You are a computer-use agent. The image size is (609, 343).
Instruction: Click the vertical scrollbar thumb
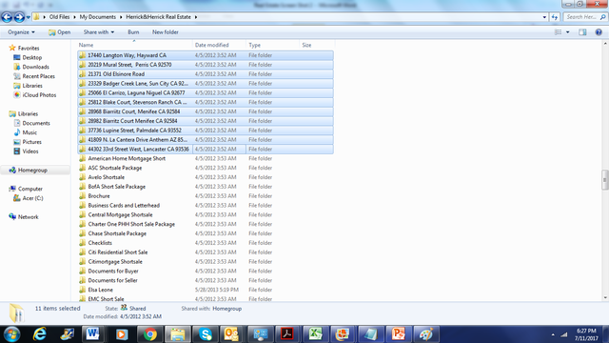click(605, 179)
